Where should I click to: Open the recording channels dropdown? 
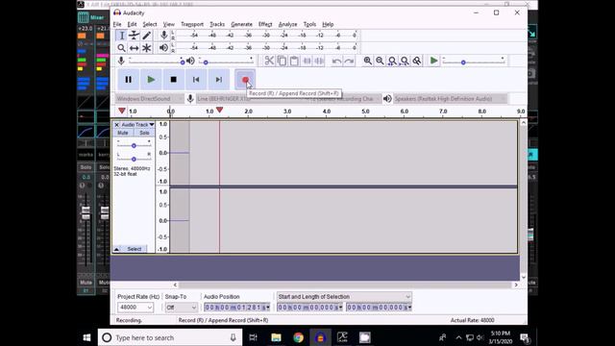(x=345, y=99)
